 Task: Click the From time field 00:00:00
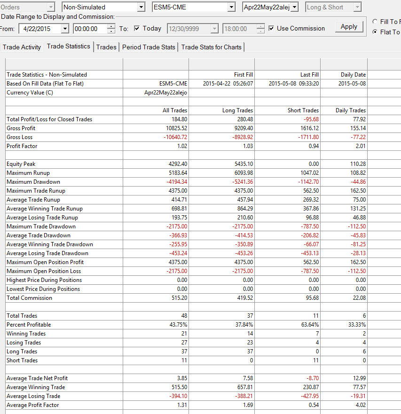coord(90,29)
